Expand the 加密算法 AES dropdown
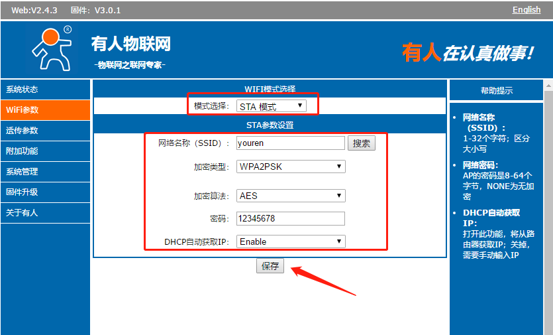This screenshot has height=335, width=553. coord(291,196)
